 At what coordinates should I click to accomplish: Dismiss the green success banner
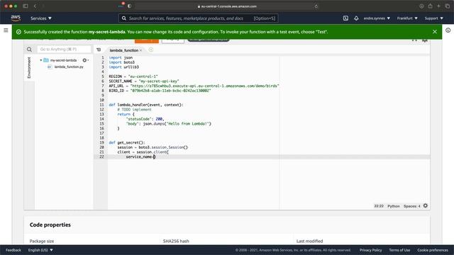click(435, 32)
